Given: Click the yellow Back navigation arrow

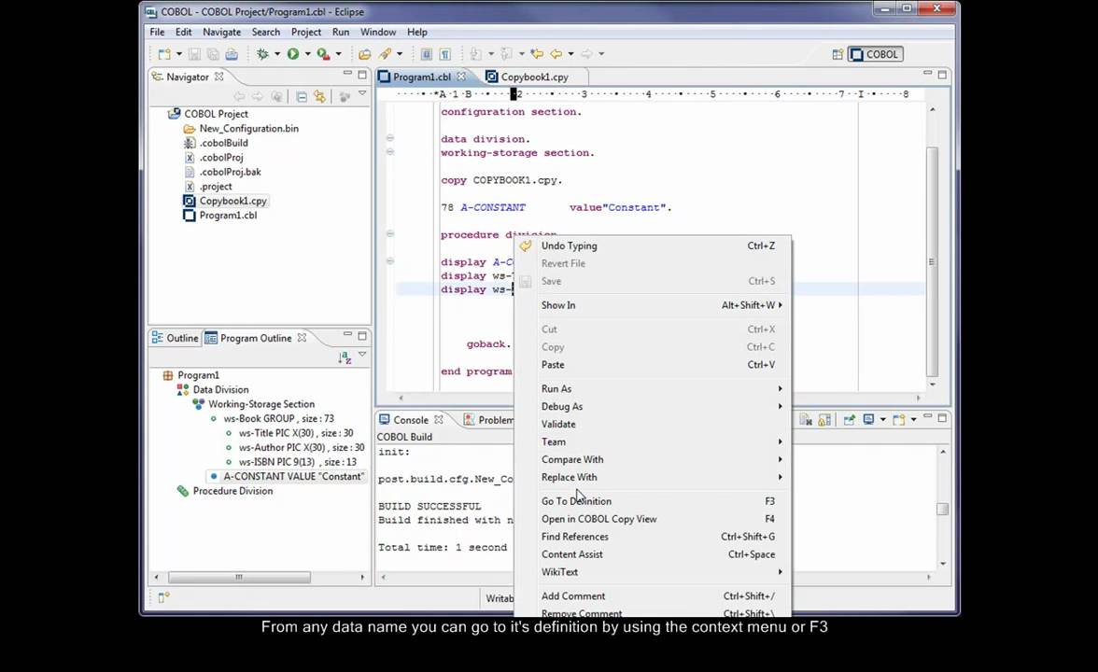Looking at the screenshot, I should point(556,54).
